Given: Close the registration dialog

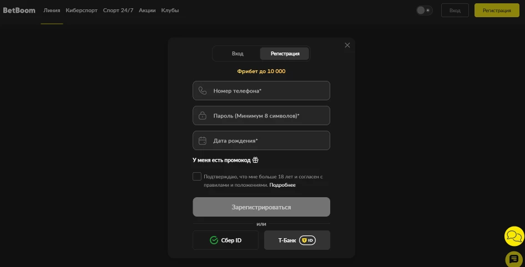Looking at the screenshot, I should click(347, 45).
